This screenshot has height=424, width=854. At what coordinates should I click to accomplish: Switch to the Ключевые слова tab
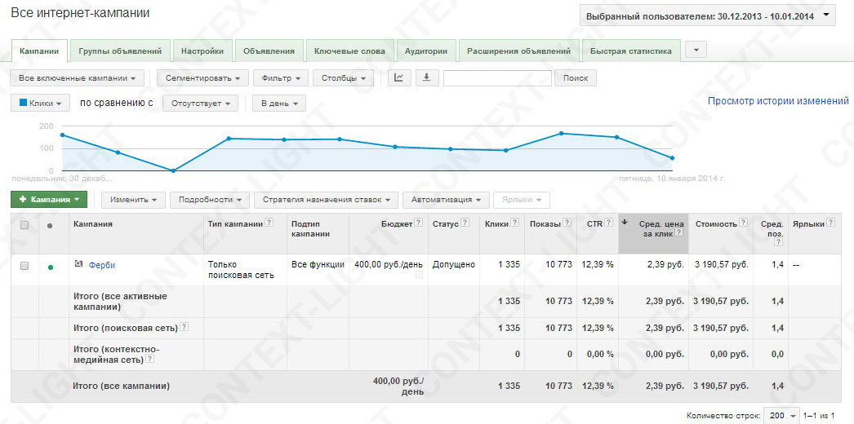tap(349, 51)
